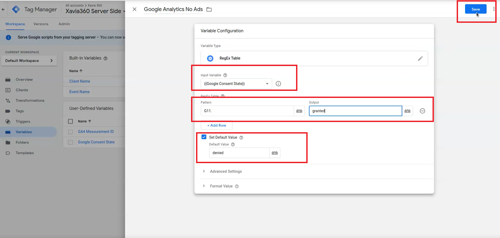The image size is (500, 238).
Task: Toggle select-all checkbox for User-Defined Variables
Action: coord(70,121)
